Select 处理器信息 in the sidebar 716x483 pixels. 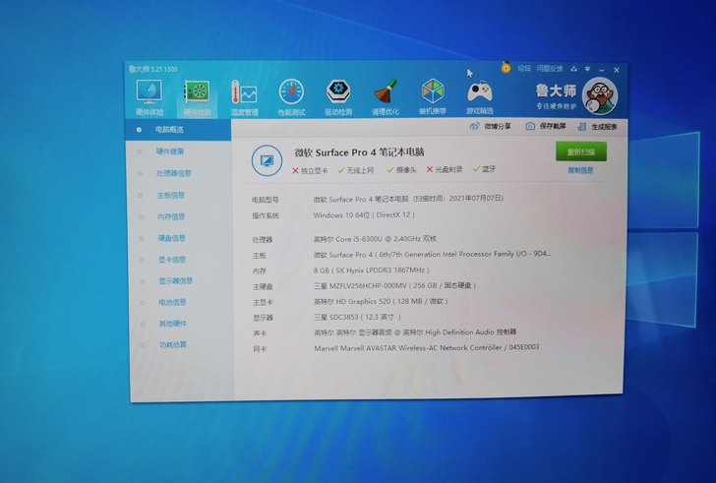[173, 173]
